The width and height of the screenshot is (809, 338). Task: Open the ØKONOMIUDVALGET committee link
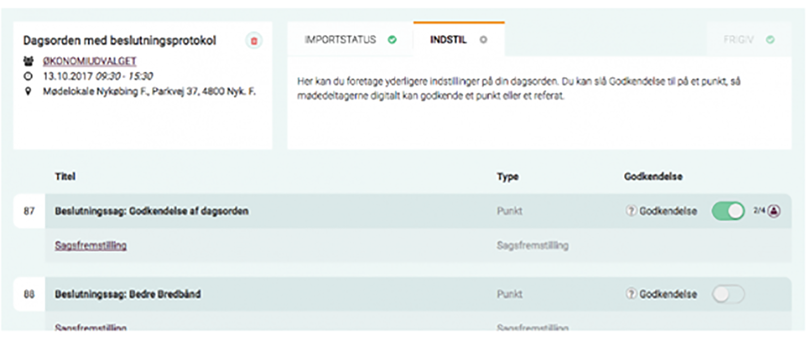coord(89,61)
